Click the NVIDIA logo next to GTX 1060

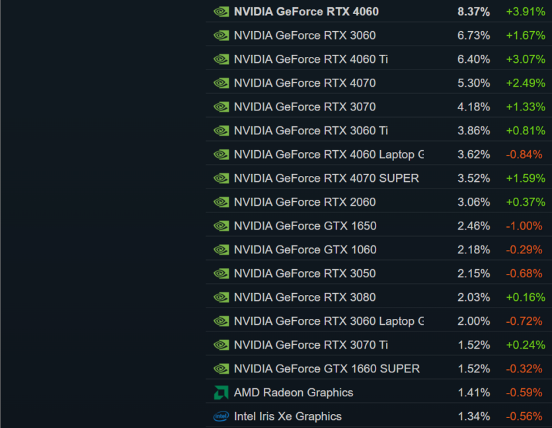(x=221, y=249)
